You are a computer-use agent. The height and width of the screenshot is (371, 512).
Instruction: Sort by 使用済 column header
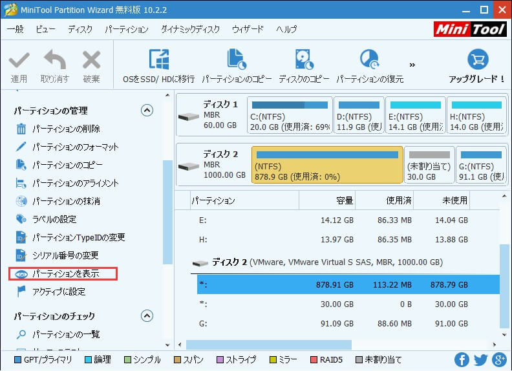pos(385,200)
